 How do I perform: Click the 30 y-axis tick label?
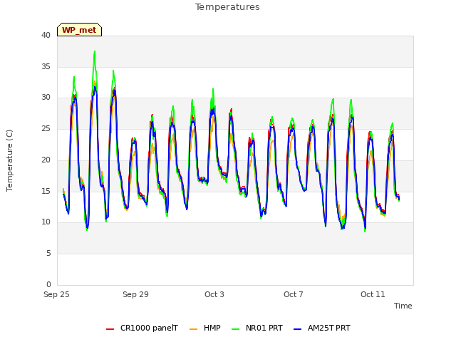click(46, 98)
